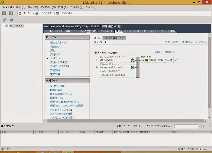The height and width of the screenshot is (153, 212).
Task: Click 要求された開始時刻 column sort arrow
Action: [136, 132]
